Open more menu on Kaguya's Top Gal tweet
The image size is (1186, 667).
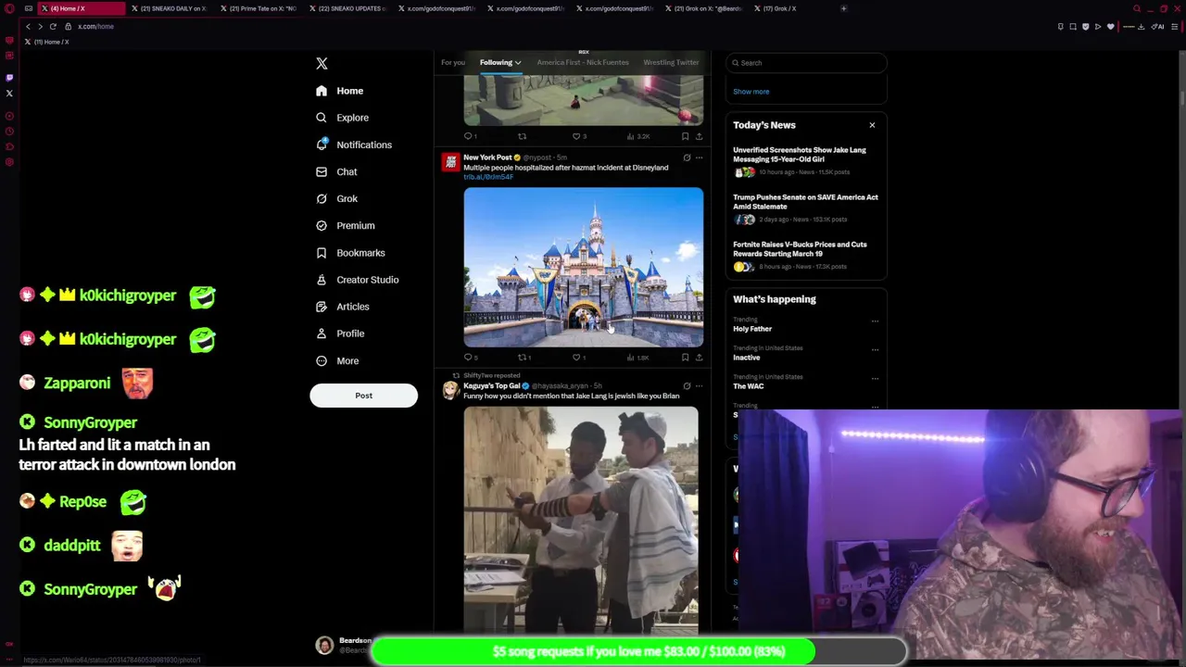pyautogui.click(x=700, y=385)
